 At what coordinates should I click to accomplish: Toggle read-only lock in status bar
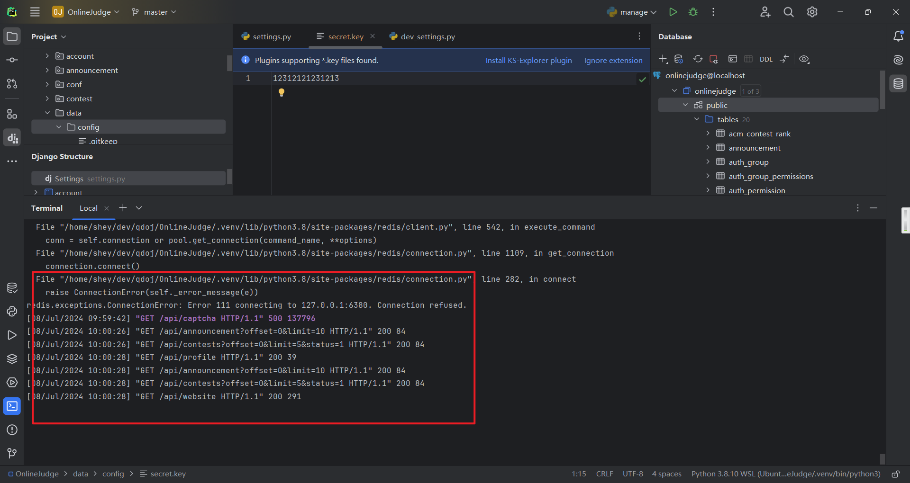(x=896, y=474)
